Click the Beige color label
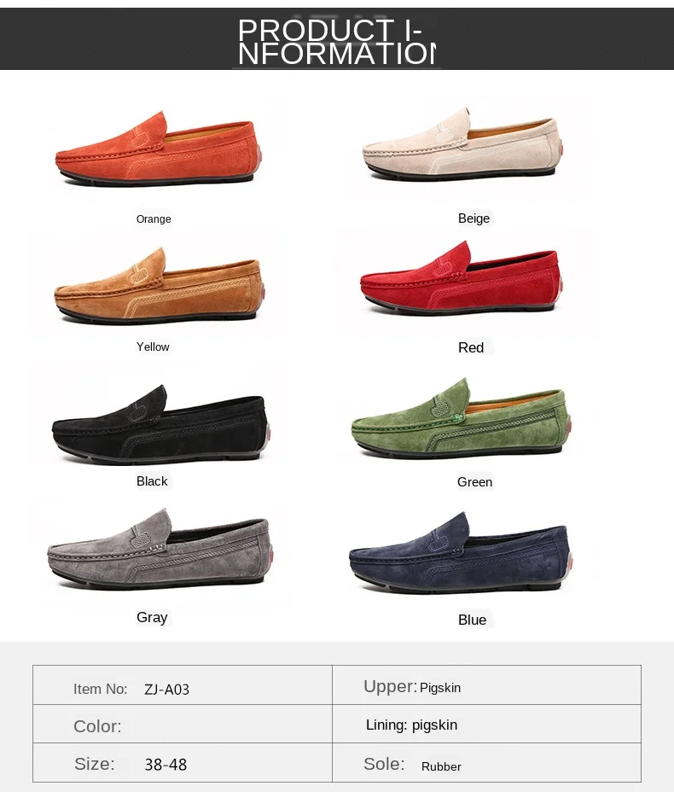Screen dimensions: 674x792 pos(474,218)
